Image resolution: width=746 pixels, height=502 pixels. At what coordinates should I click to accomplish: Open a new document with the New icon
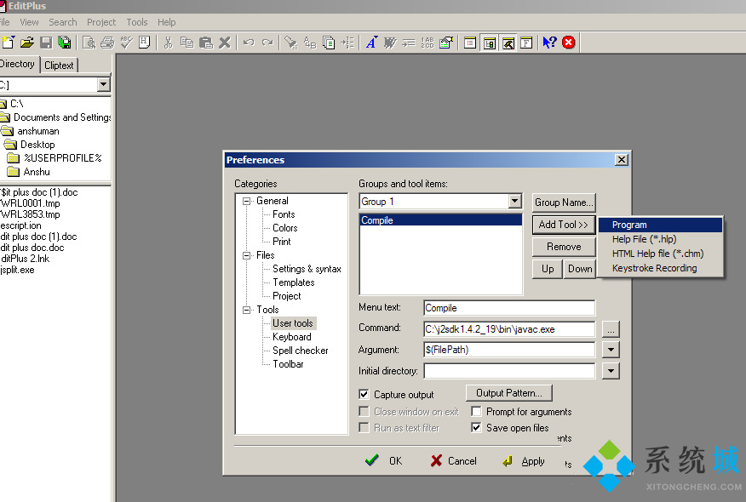coord(7,42)
